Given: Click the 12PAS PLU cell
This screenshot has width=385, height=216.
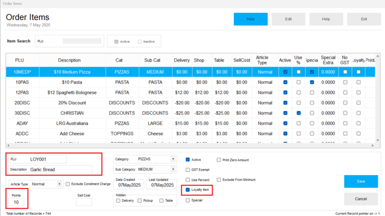Looking at the screenshot, I should point(22,92).
